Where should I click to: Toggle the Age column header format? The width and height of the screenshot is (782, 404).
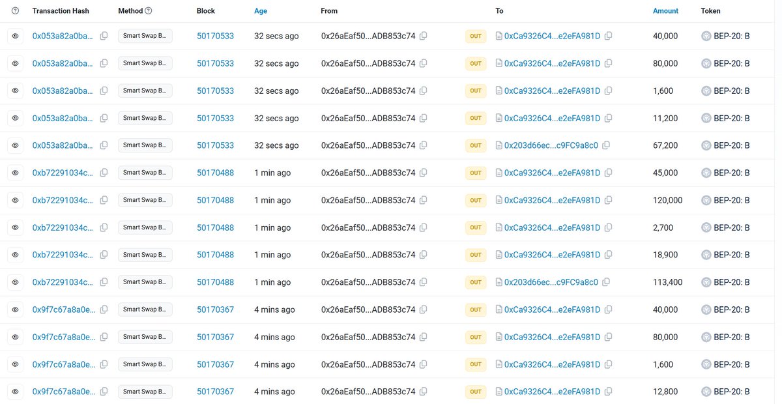click(x=261, y=11)
